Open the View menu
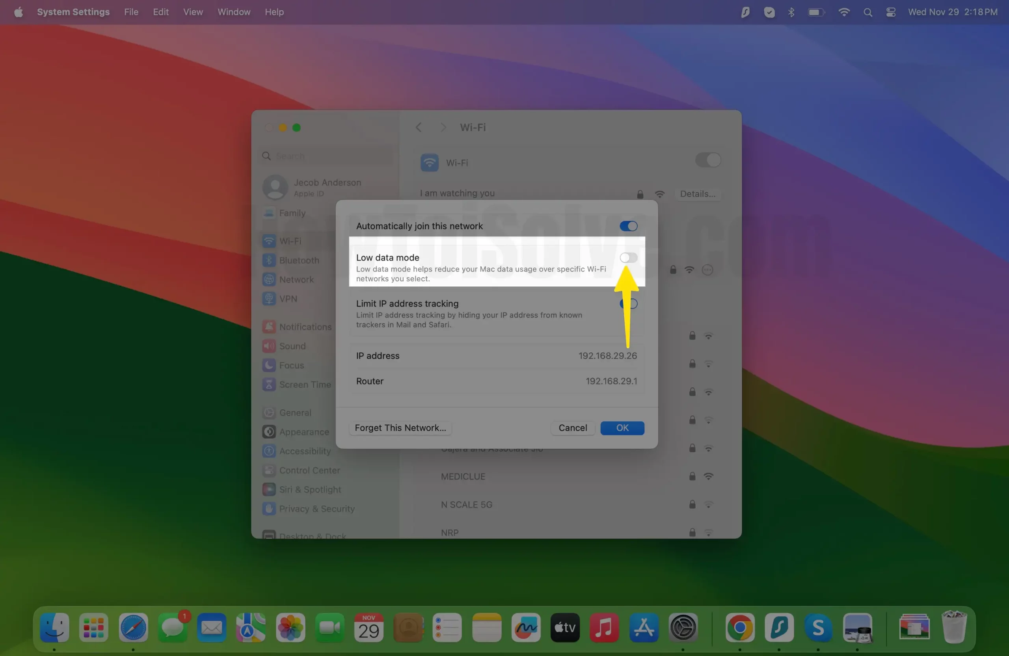 tap(193, 12)
